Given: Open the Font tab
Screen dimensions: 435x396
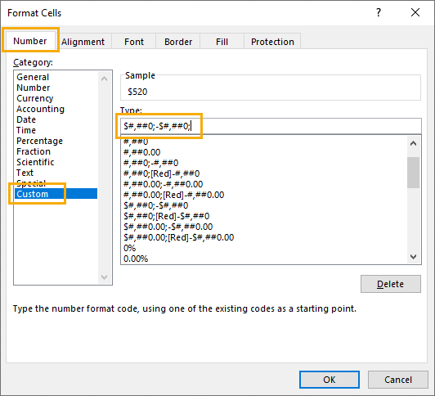Looking at the screenshot, I should 134,42.
